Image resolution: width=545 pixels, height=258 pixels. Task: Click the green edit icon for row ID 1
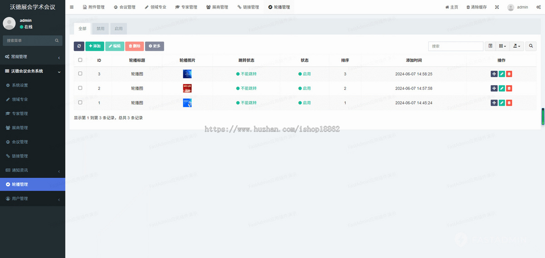click(502, 103)
